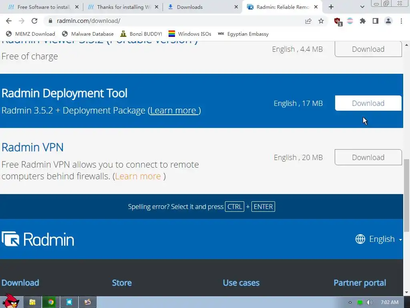This screenshot has width=410, height=308.
Task: Close the Free Software to install tab
Action: [77, 7]
